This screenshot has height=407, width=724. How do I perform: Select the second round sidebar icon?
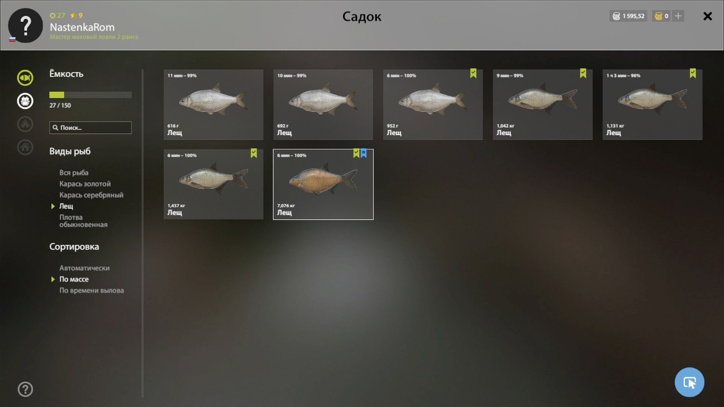click(25, 101)
